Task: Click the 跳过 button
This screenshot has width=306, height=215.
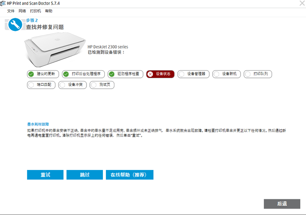Action: point(85,175)
